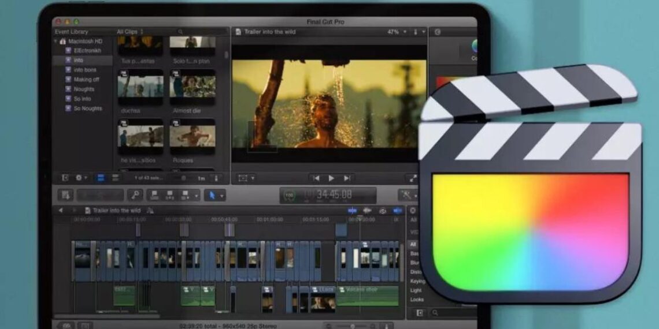Click the browser gear action icon
659x329 pixels.
click(79, 178)
